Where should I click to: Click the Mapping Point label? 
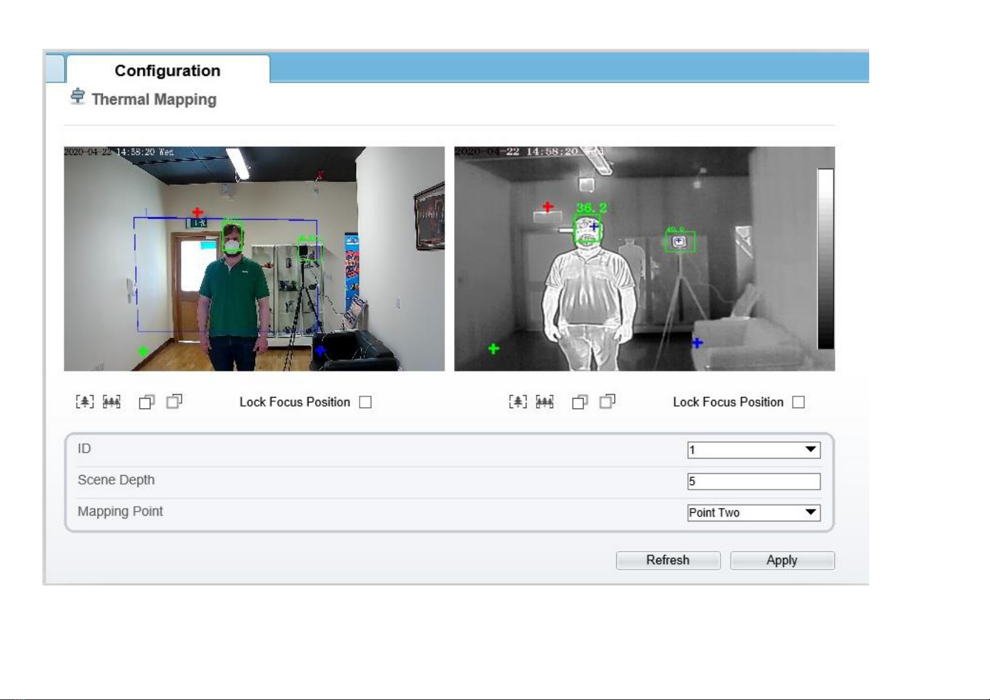pyautogui.click(x=120, y=511)
